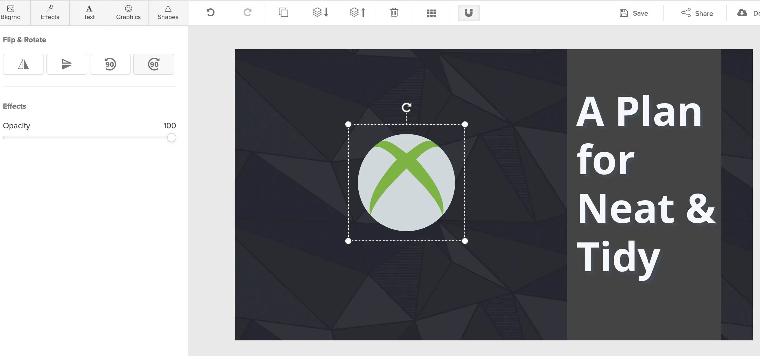Rotate graphic 90 degrees clockwise
The image size is (760, 356).
pos(154,64)
